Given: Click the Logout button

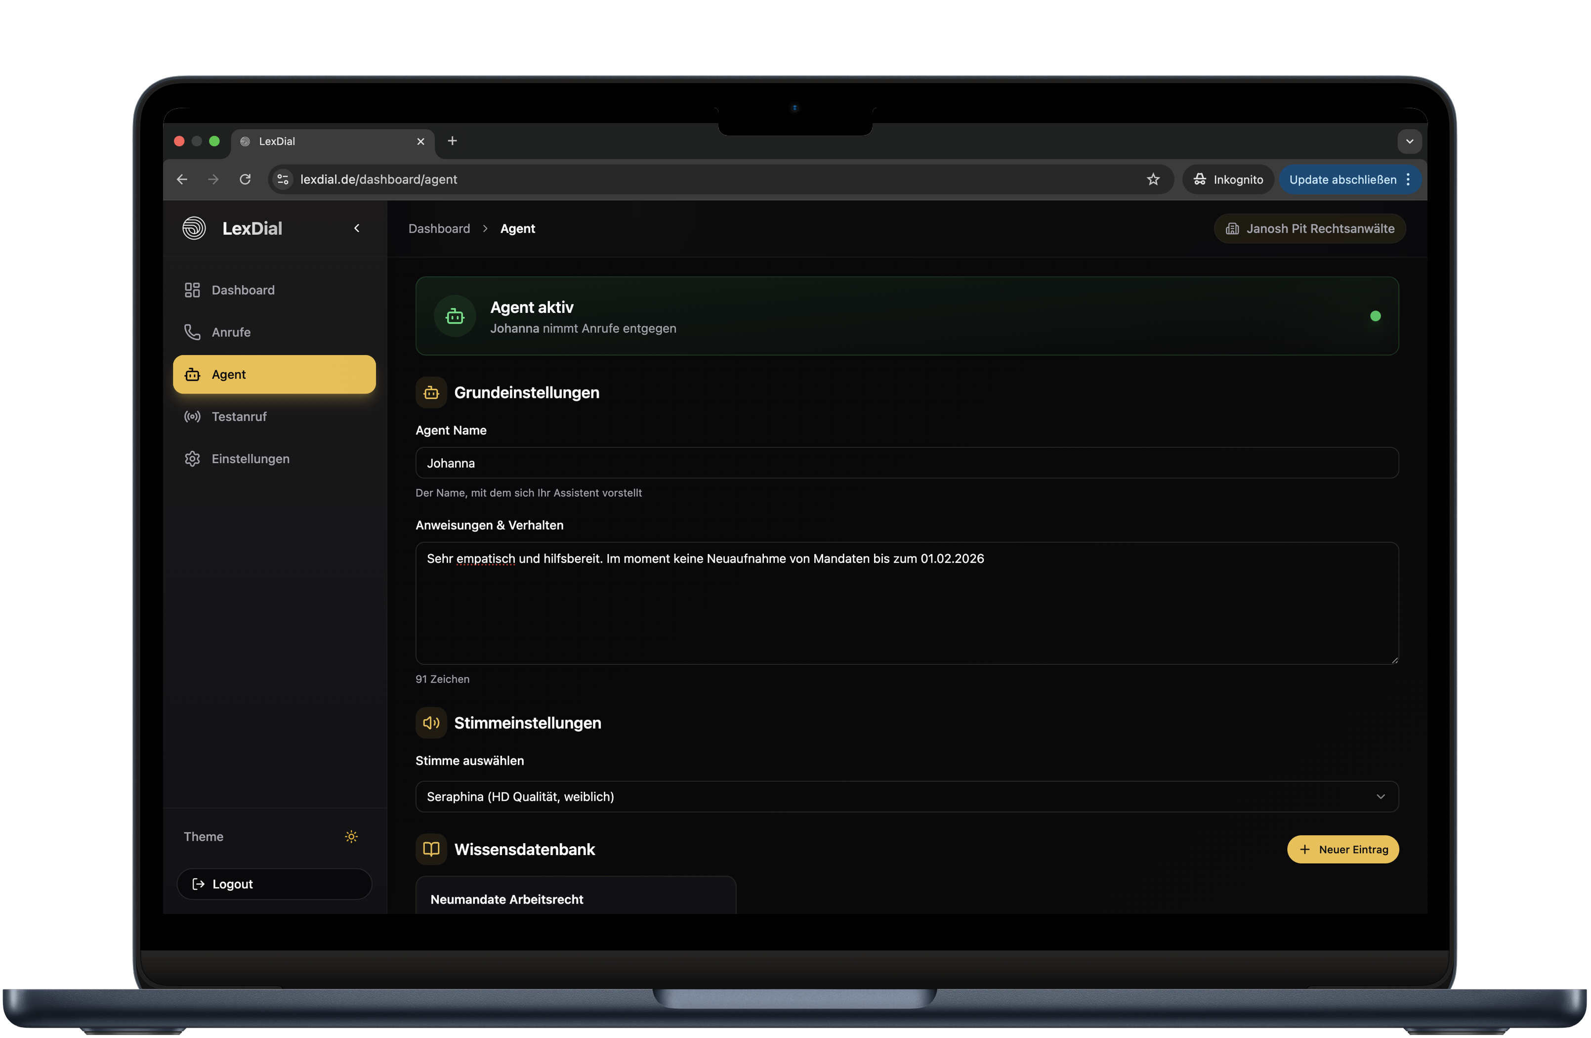Looking at the screenshot, I should click(274, 883).
